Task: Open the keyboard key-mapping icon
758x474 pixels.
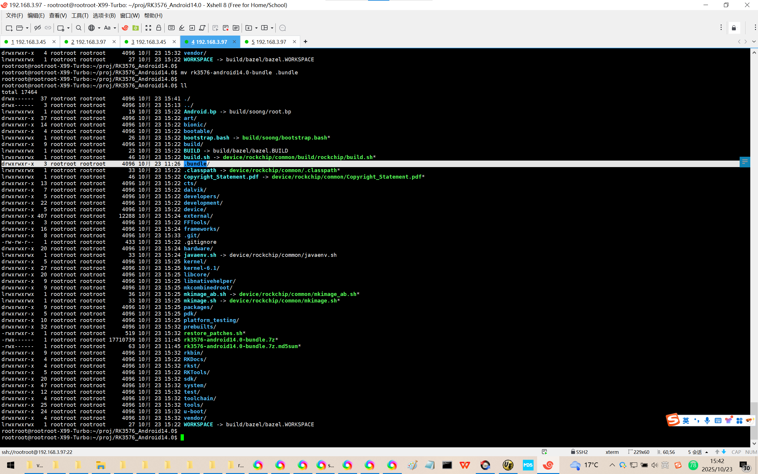Action: tap(171, 28)
